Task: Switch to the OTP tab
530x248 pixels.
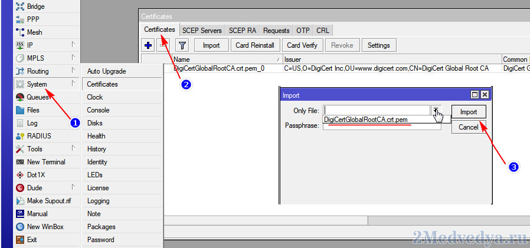Action: point(303,31)
